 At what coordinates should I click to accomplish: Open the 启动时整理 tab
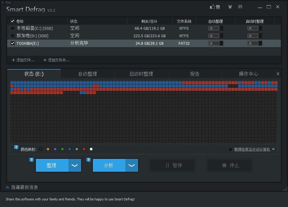click(141, 74)
